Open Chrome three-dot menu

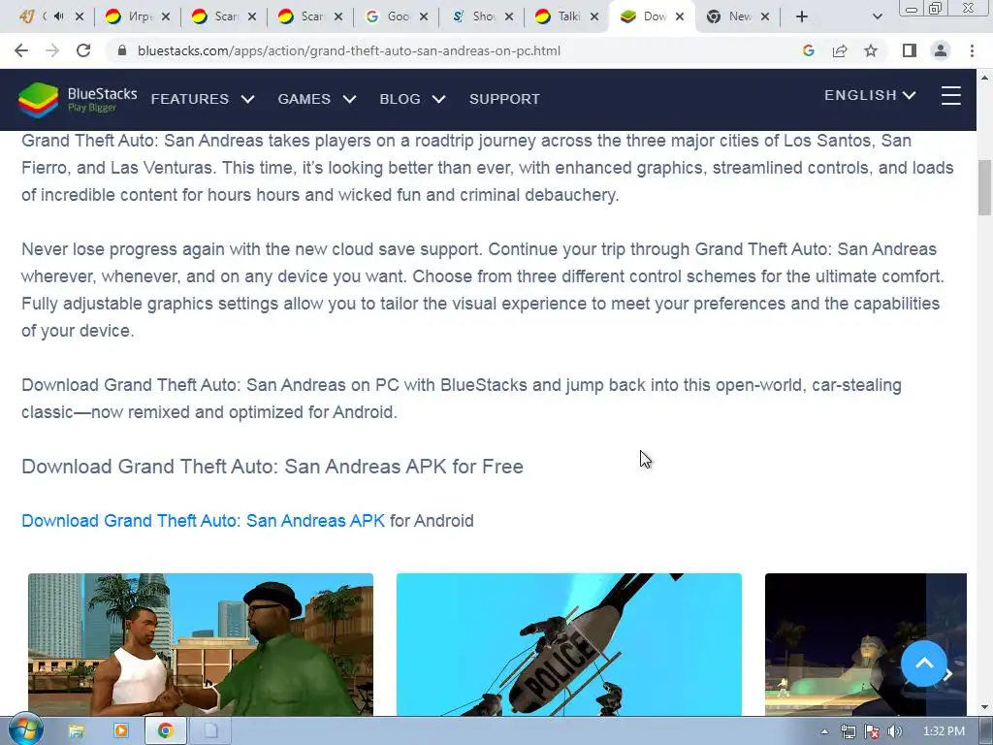(972, 50)
